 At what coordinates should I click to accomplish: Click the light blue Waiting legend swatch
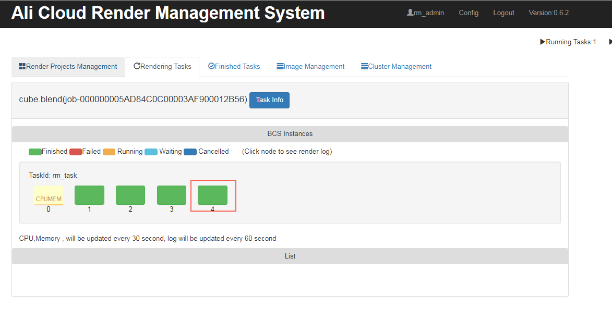151,152
